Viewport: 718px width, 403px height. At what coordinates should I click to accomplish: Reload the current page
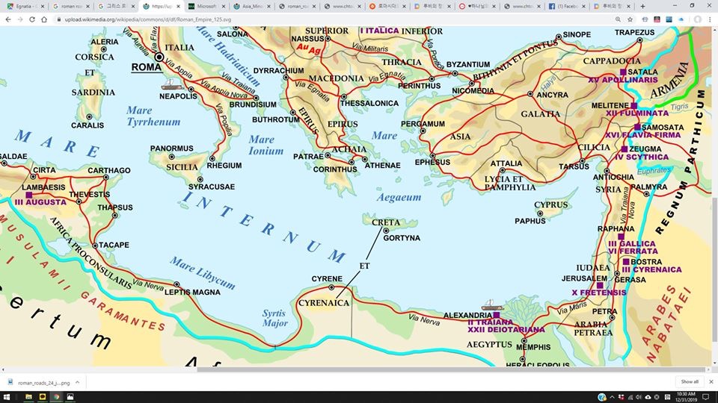click(32, 19)
